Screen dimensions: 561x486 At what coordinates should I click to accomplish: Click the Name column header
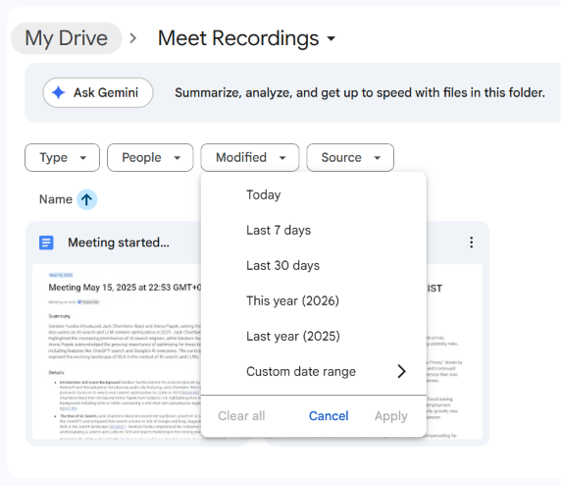click(x=56, y=199)
